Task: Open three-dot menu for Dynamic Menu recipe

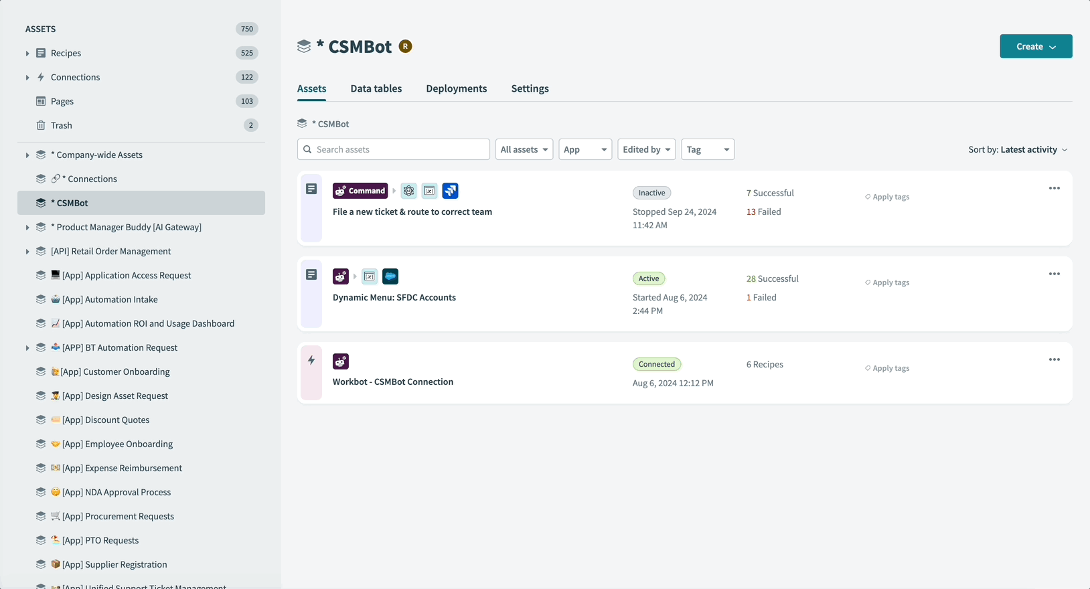Action: [1054, 274]
